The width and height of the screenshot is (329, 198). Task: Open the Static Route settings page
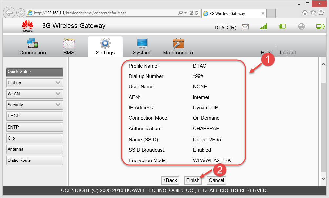point(34,160)
